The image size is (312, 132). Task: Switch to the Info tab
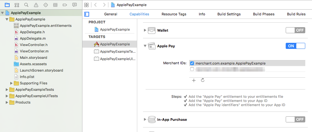[202, 14]
